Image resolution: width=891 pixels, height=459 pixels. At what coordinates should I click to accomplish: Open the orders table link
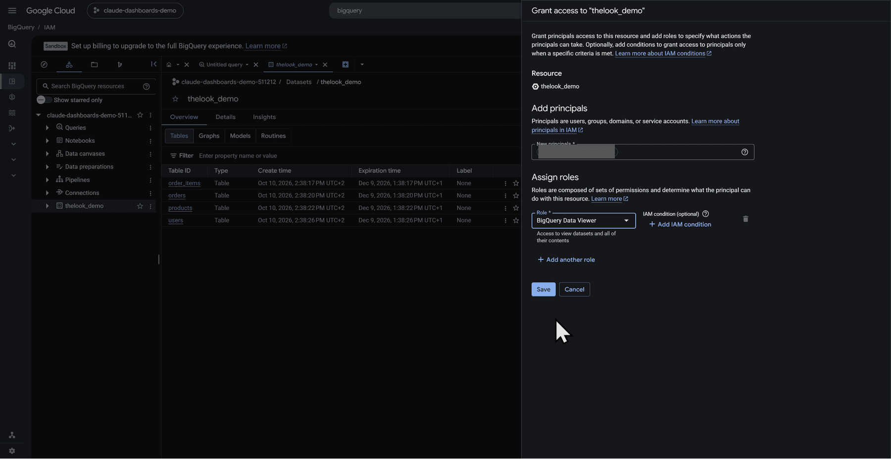177,196
